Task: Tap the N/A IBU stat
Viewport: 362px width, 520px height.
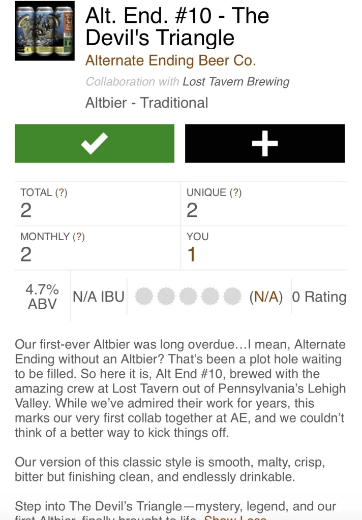Action: click(99, 297)
